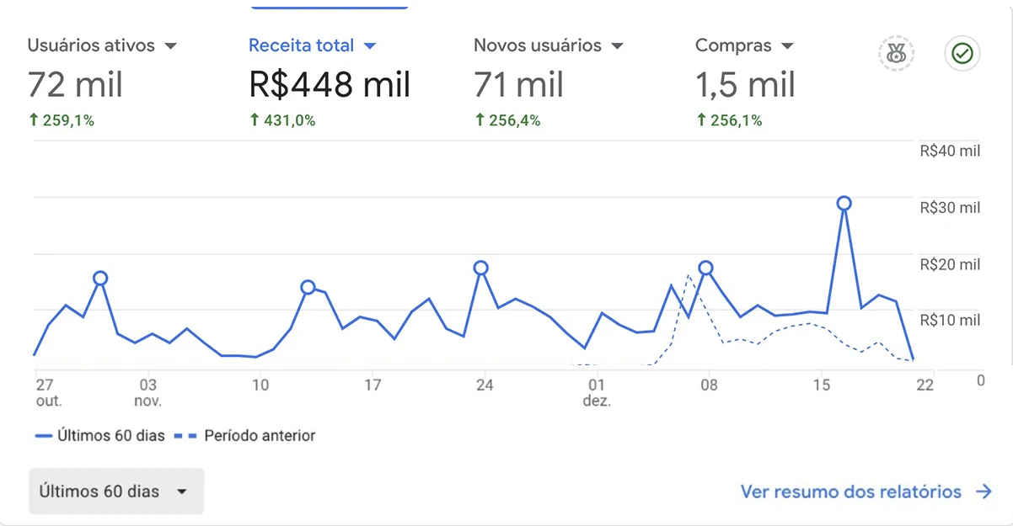Click the circled data point above date 08
Viewport: 1013px width, 526px height.
(x=706, y=268)
